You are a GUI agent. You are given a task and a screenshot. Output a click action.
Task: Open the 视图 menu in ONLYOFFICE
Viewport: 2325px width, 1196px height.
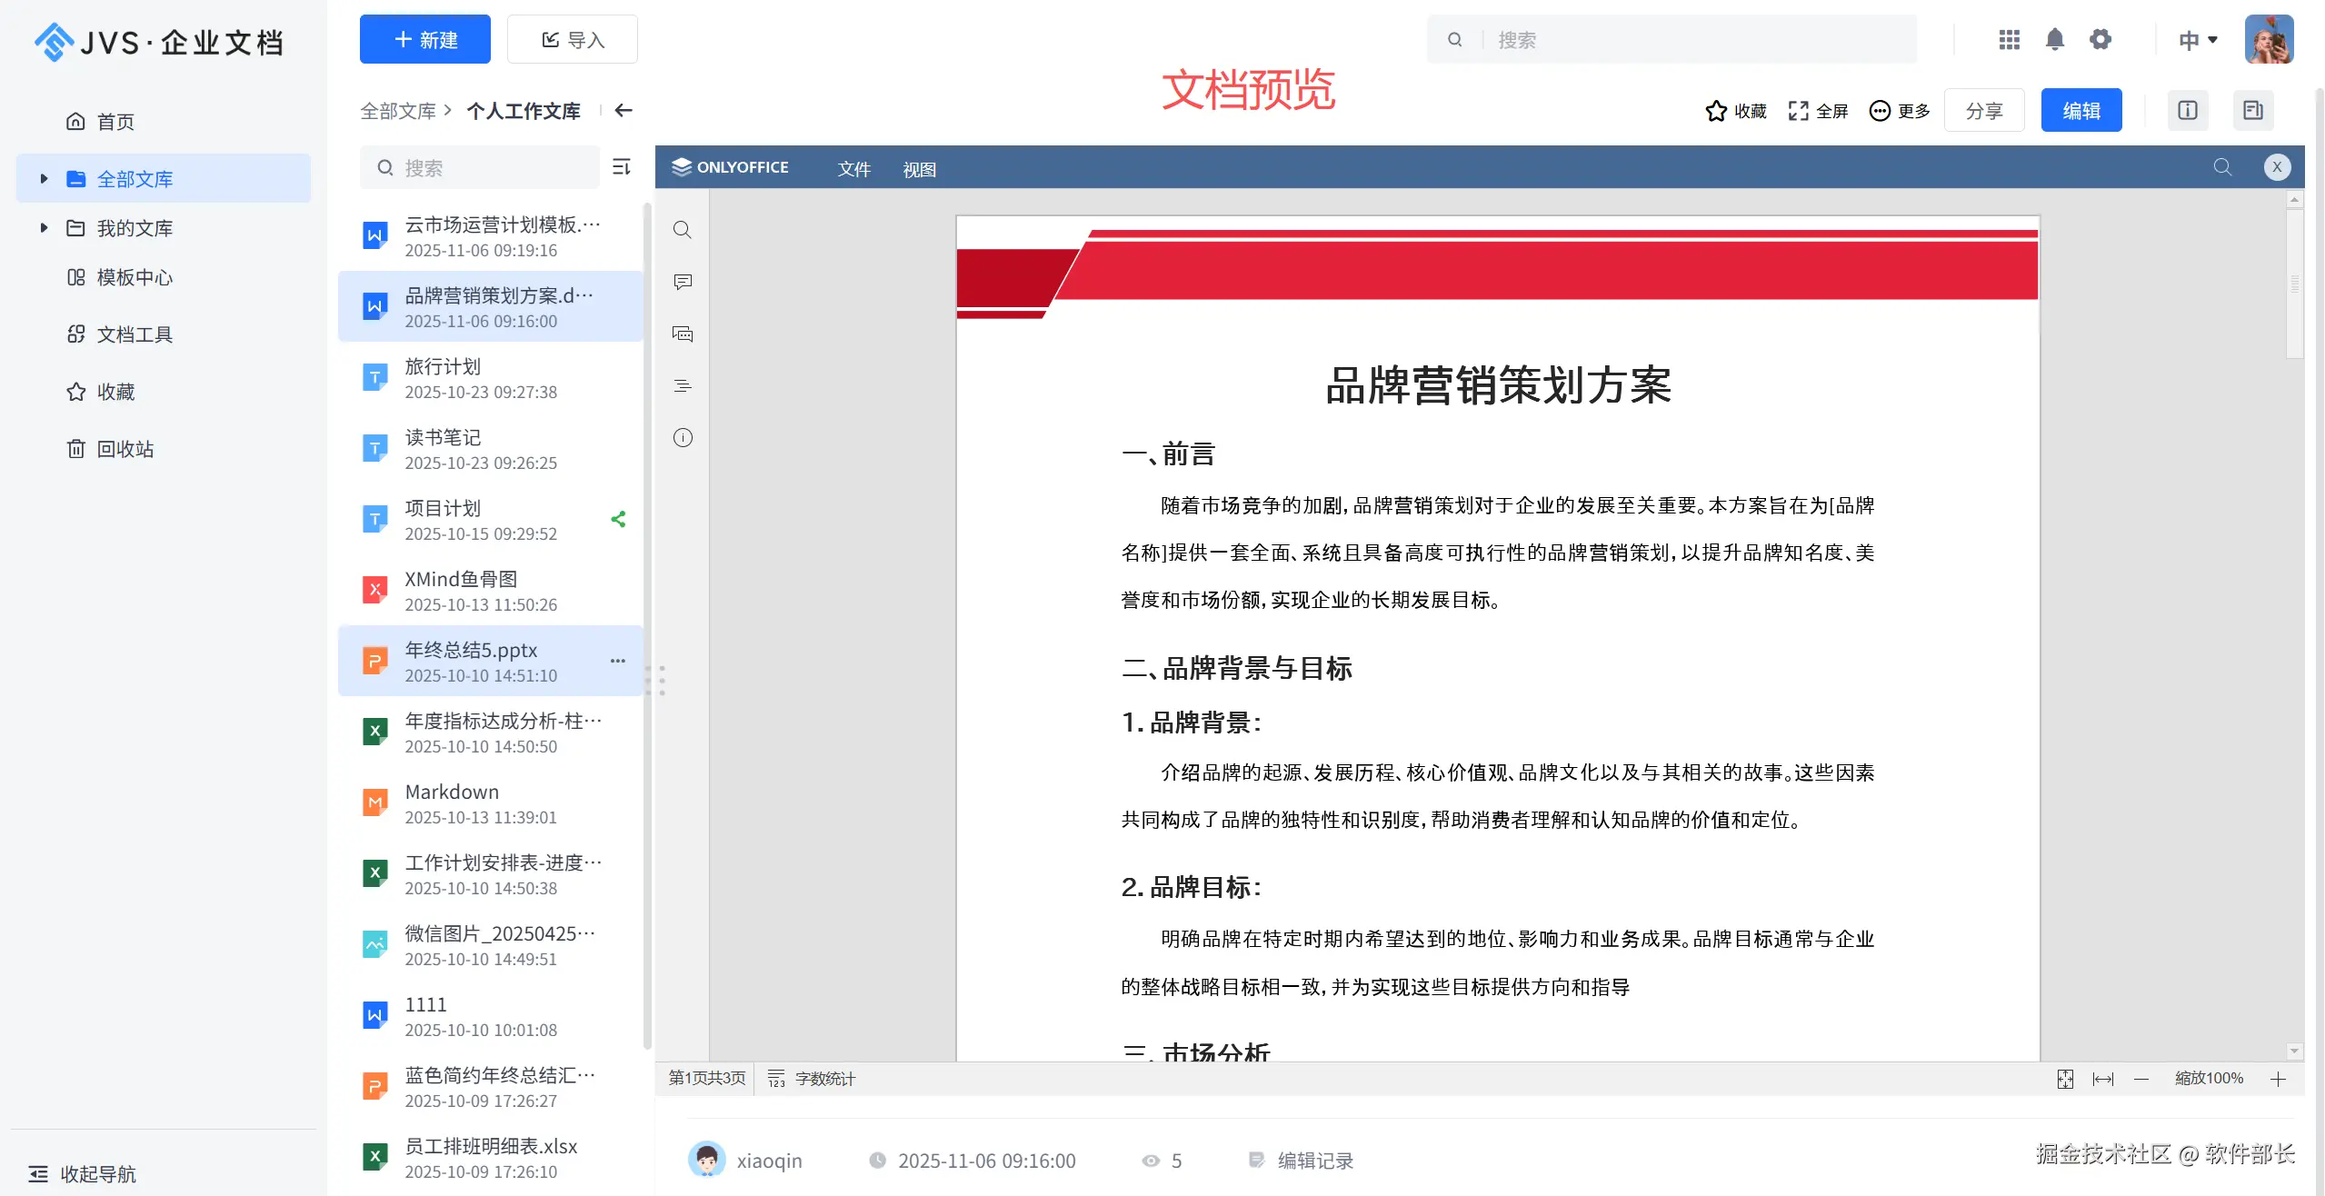919,169
